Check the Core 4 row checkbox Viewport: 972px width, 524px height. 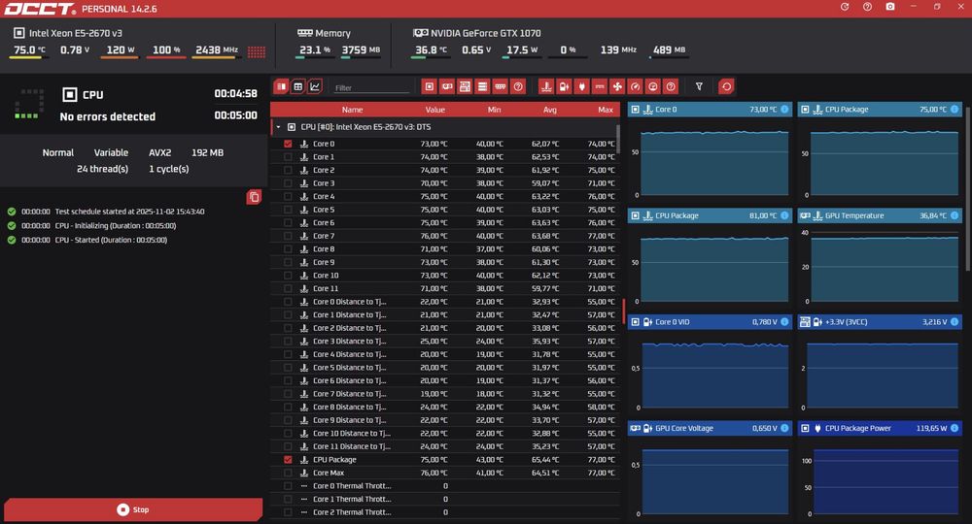click(x=288, y=196)
